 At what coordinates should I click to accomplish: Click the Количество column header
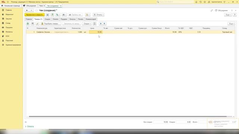pyautogui.click(x=77, y=28)
